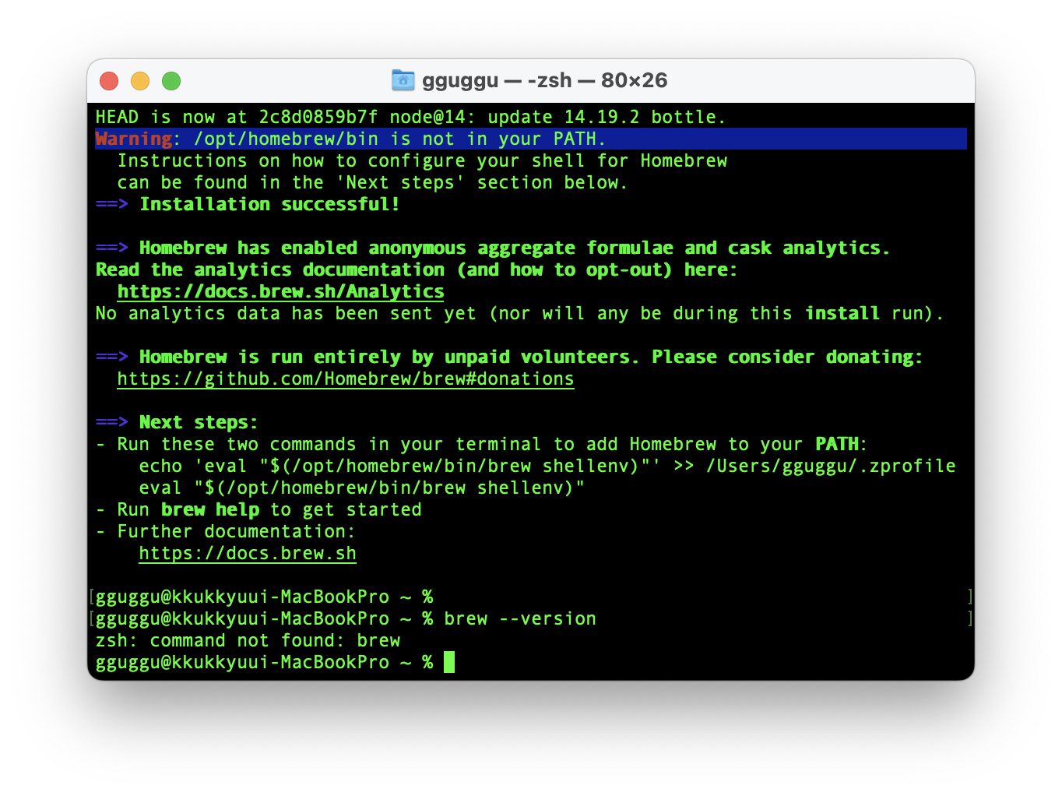Open the https://docs.brew.sh documentation link
Viewport: 1062px width, 796px height.
coord(248,553)
